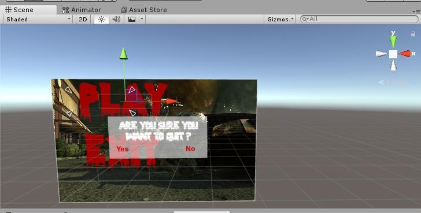421x213 pixels.
Task: Click the scene search field
Action: [359, 19]
